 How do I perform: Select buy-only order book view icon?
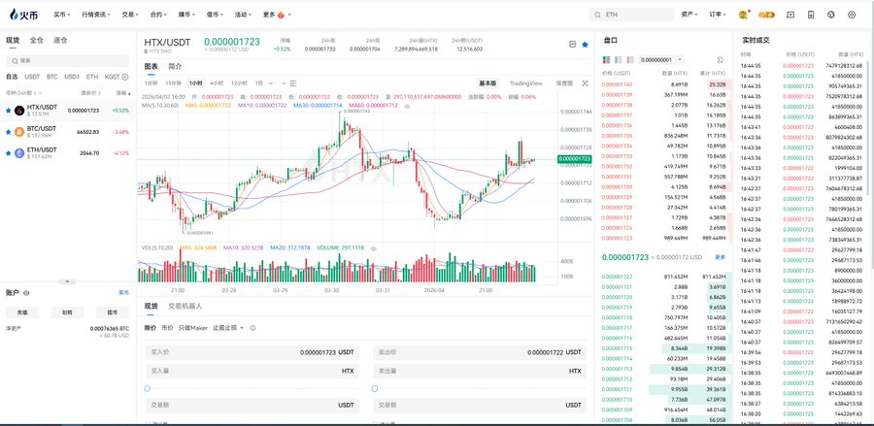(619, 59)
